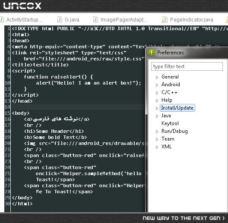The height and width of the screenshot is (223, 228).
Task: Expand the Android preferences node
Action: (x=157, y=85)
